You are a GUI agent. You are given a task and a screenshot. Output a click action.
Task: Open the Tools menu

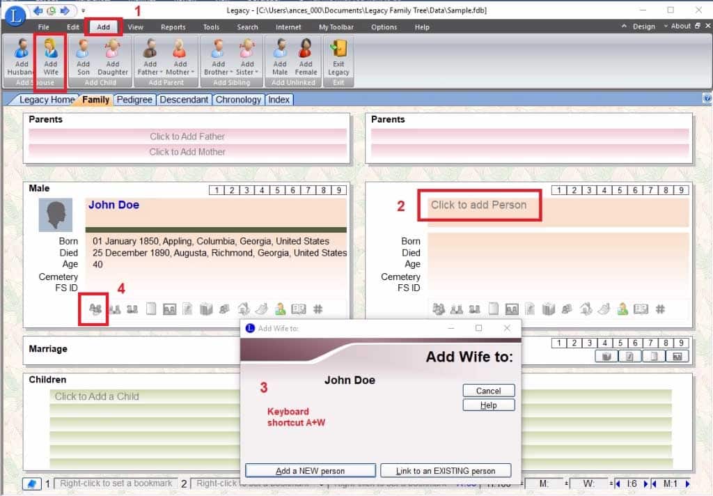[211, 27]
